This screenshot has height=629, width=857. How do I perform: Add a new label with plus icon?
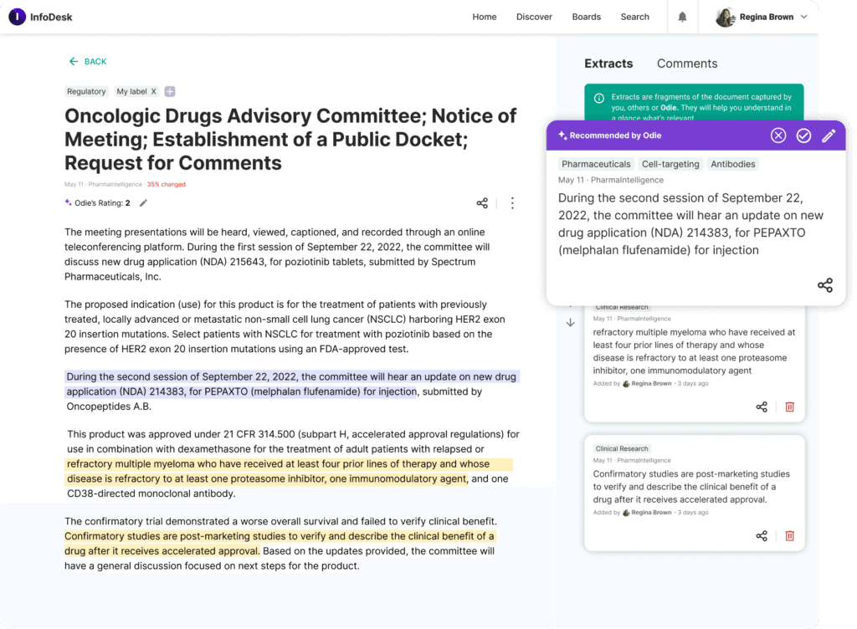(x=170, y=91)
